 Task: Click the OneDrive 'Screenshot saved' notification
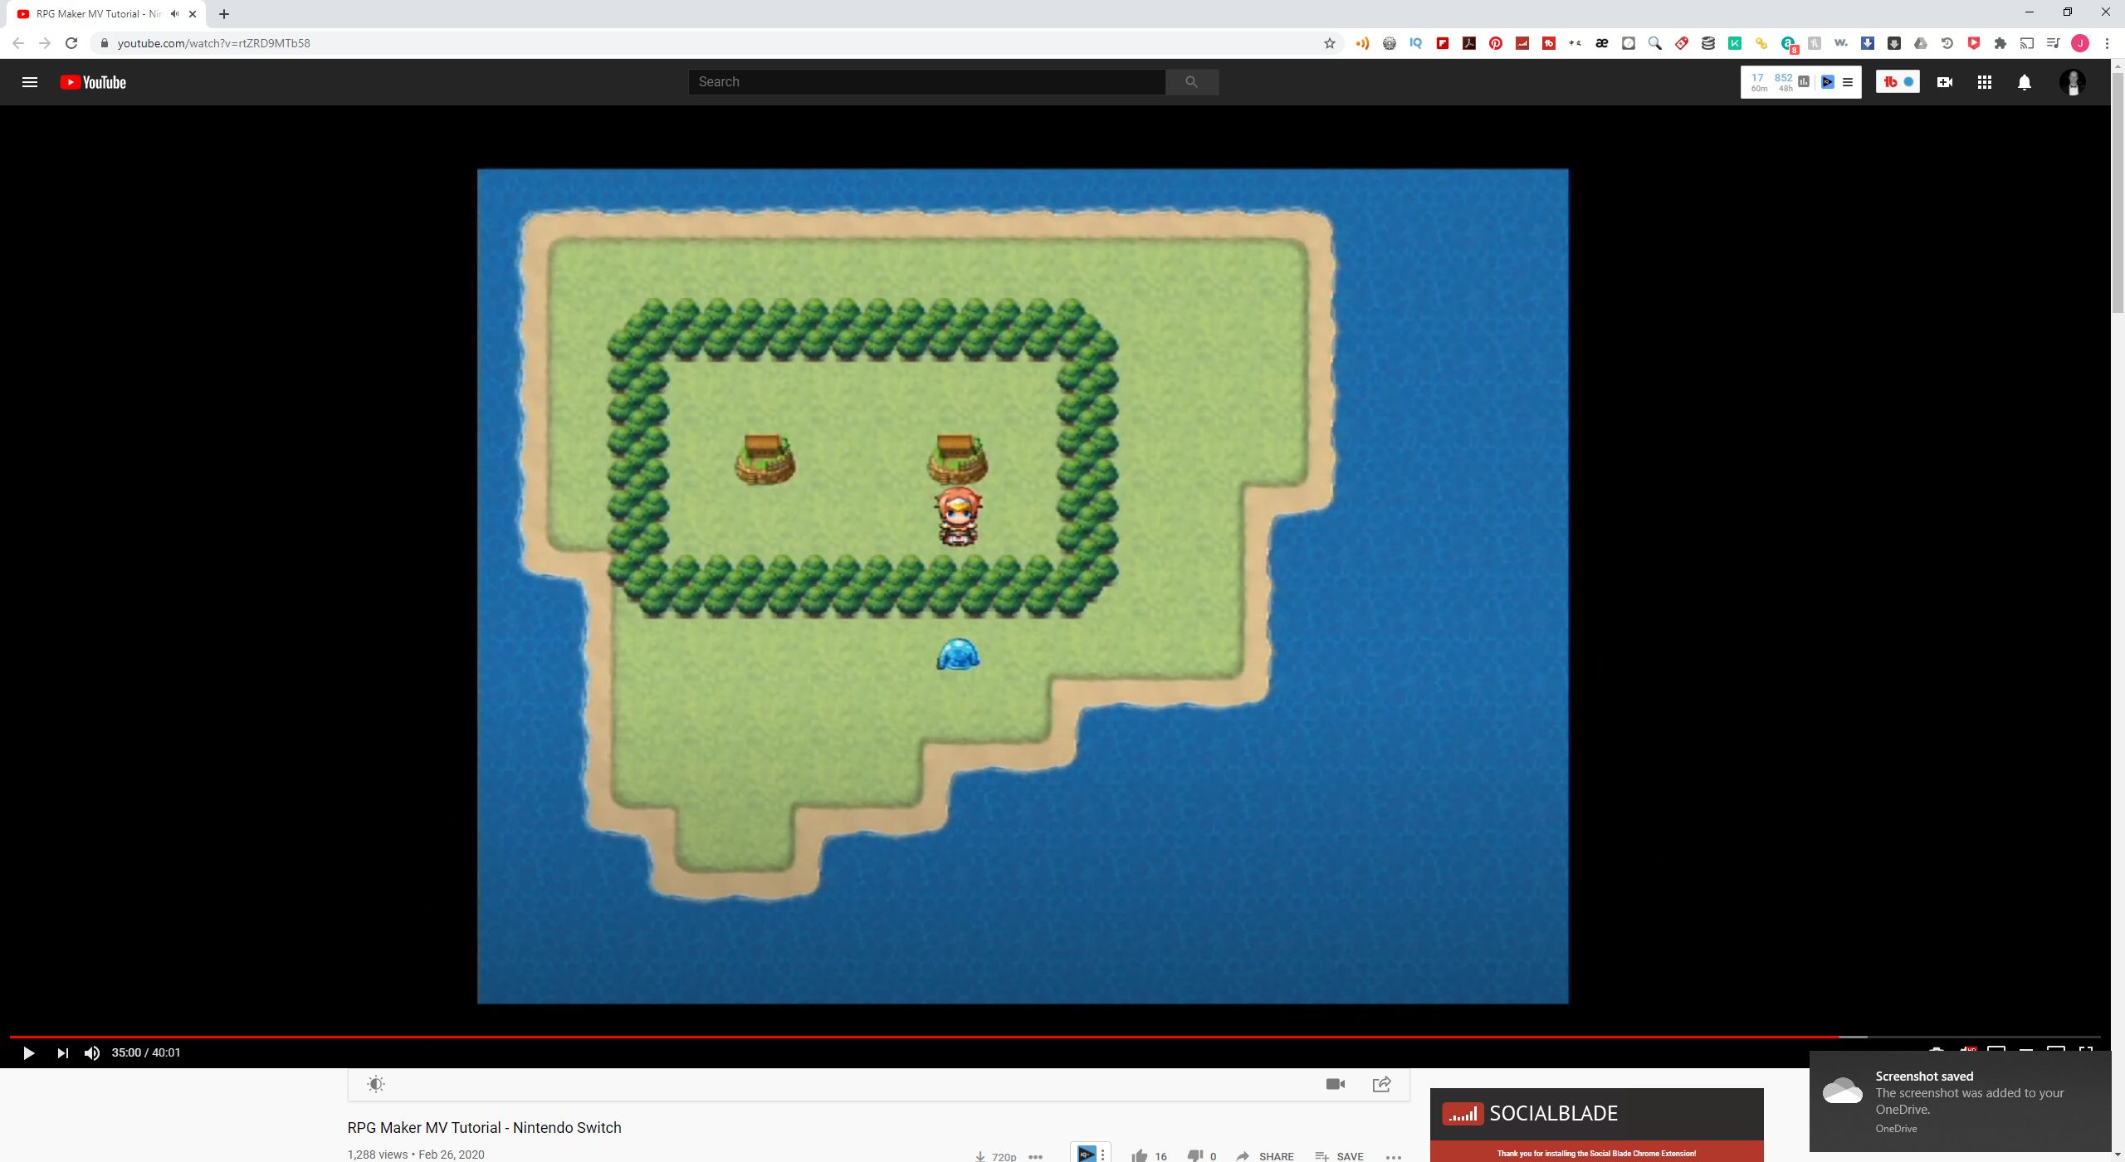pyautogui.click(x=1960, y=1101)
